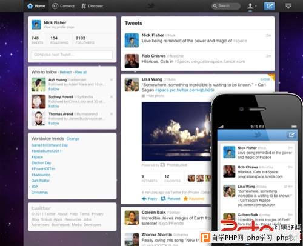The height and width of the screenshot is (246, 303).
Task: Tap Rob Chiswa's avatar on iPhone
Action: (229, 171)
